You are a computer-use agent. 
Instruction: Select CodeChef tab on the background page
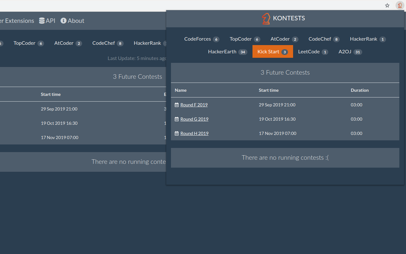108,43
